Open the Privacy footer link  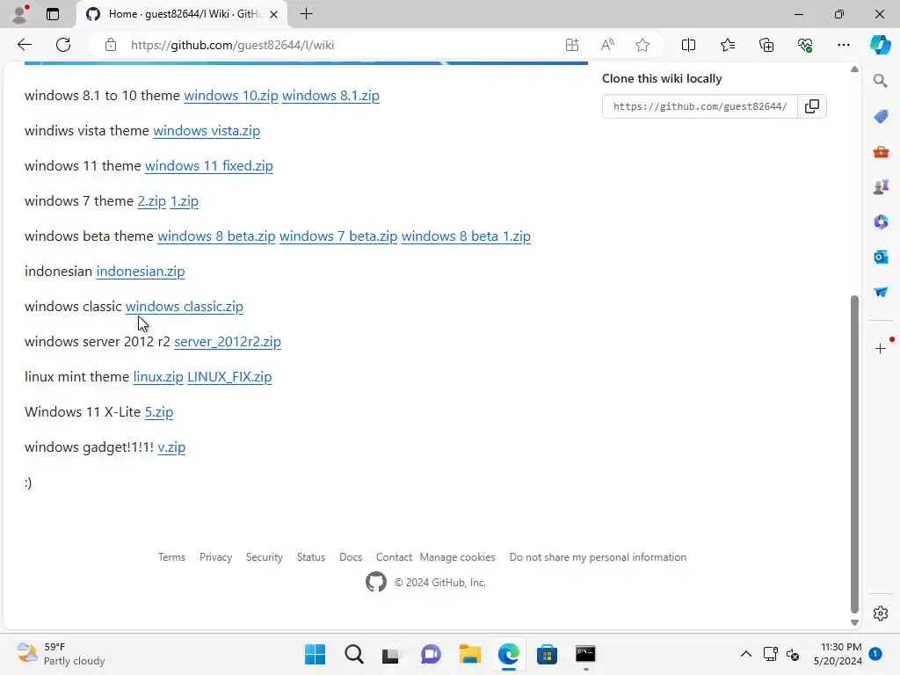point(216,556)
